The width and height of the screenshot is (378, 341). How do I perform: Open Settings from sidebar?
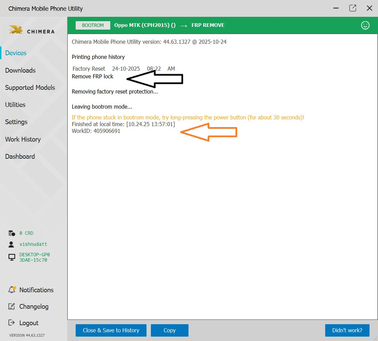coord(16,122)
